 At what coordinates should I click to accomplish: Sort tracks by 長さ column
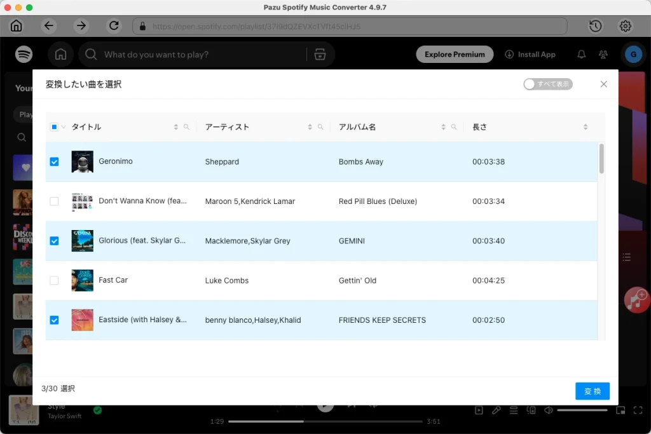pyautogui.click(x=585, y=126)
